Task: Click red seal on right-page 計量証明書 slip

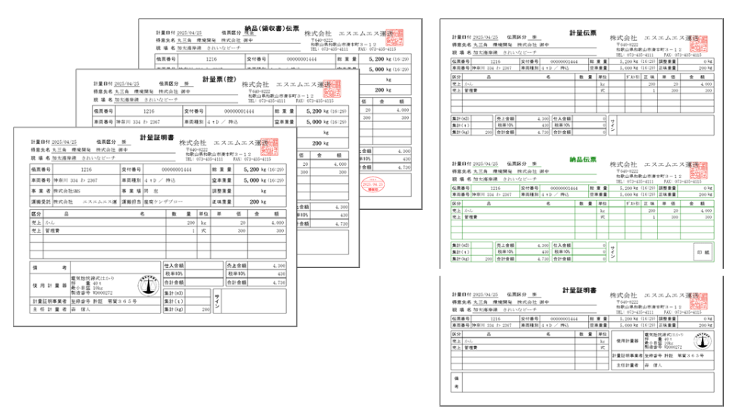Action: [x=699, y=301]
